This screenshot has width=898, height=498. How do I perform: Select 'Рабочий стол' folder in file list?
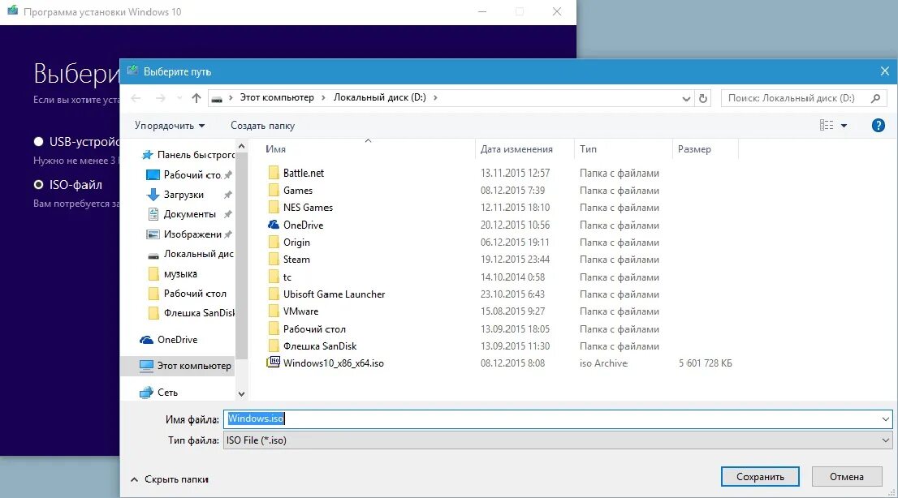click(314, 329)
